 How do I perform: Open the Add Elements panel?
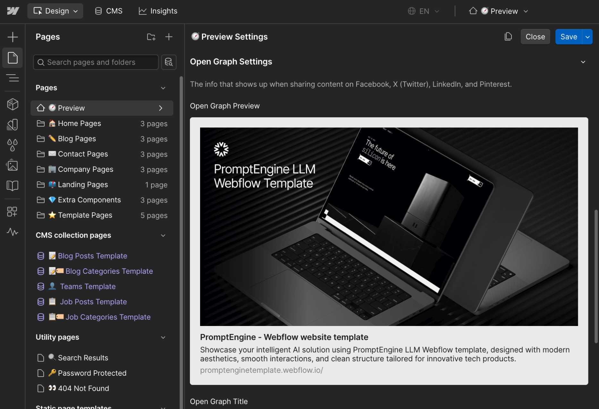coord(13,37)
